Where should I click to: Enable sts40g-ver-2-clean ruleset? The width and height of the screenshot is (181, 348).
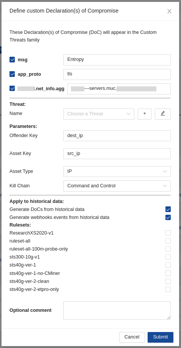168,281
